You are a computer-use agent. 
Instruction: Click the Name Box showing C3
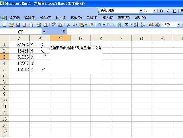tap(21, 32)
